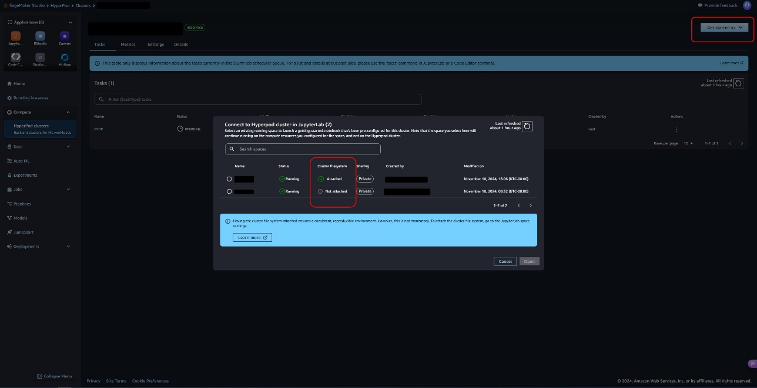The height and width of the screenshot is (388, 757).
Task: Click the Filter tasks search field
Action: click(x=258, y=99)
